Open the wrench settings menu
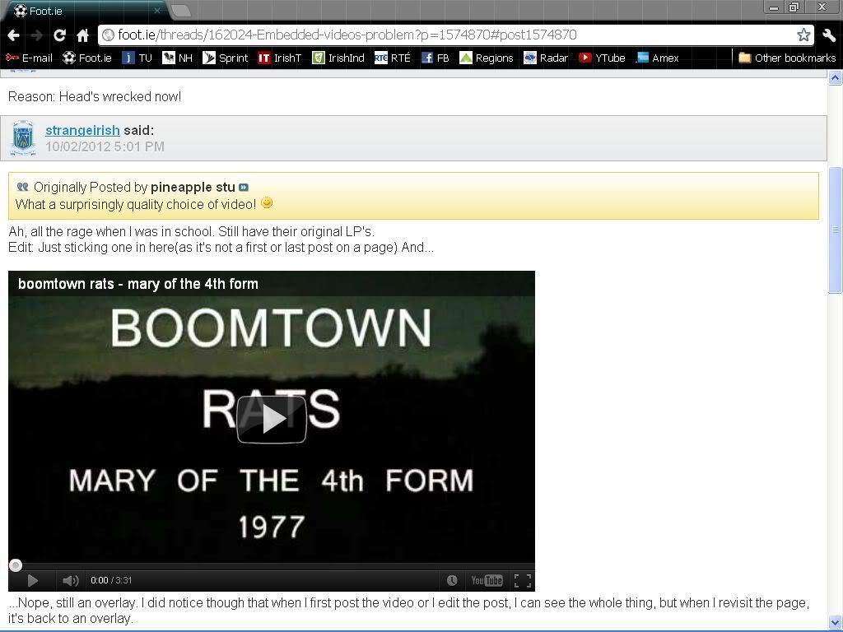 pos(828,35)
